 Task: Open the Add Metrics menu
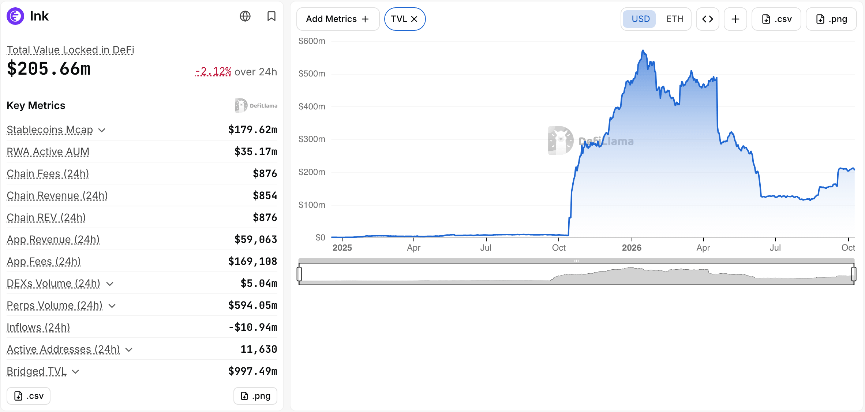tap(338, 19)
